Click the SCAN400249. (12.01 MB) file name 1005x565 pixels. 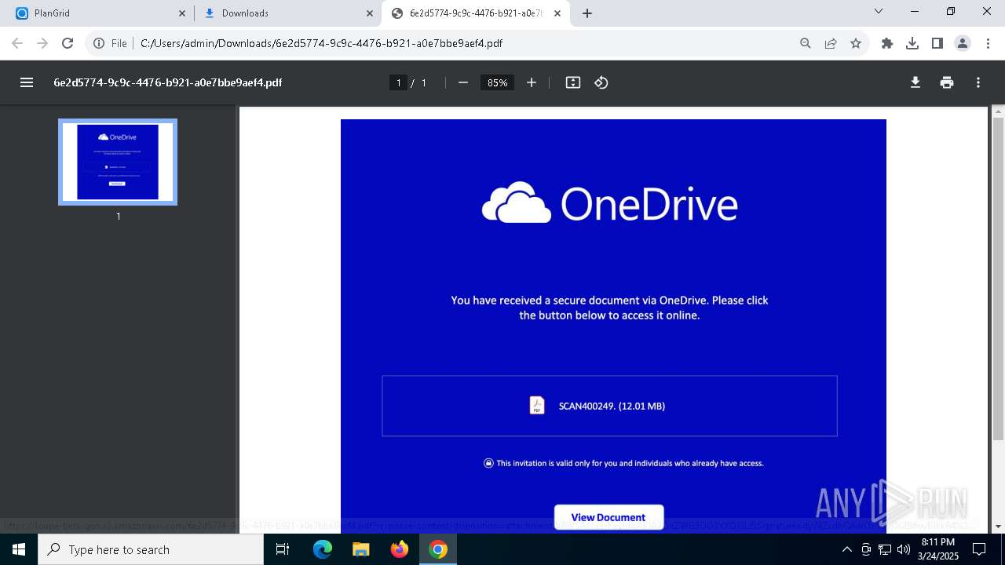pos(612,406)
